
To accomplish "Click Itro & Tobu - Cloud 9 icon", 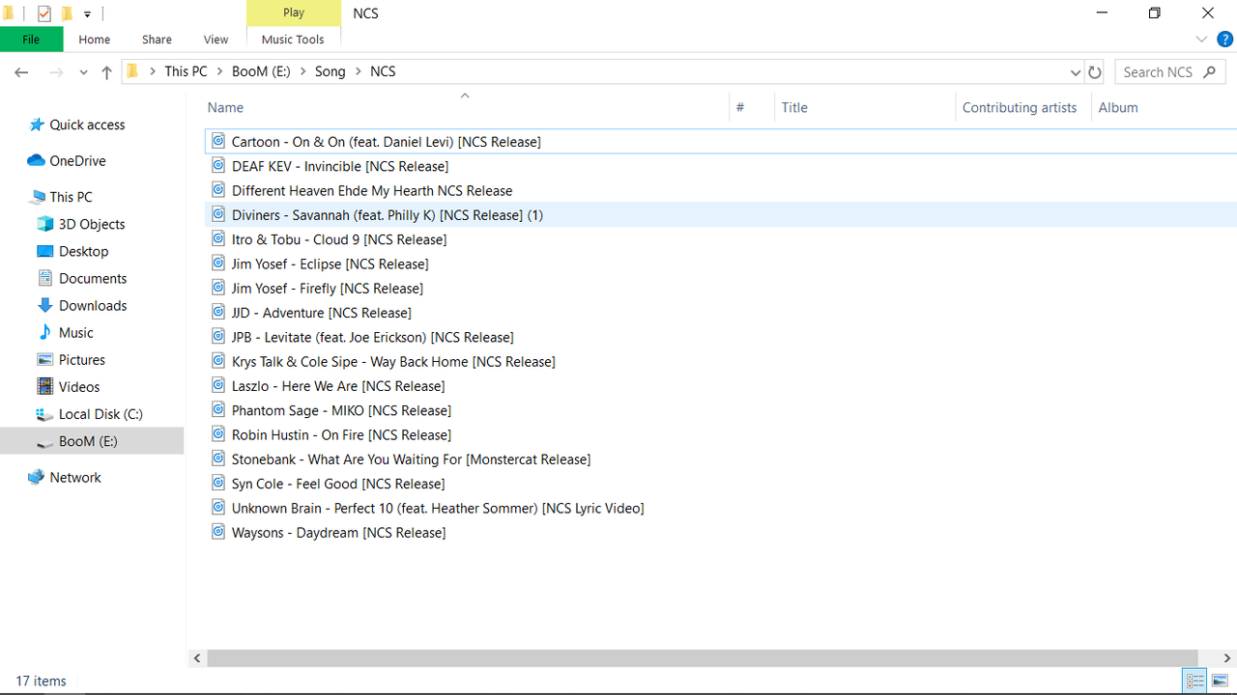I will tap(218, 239).
